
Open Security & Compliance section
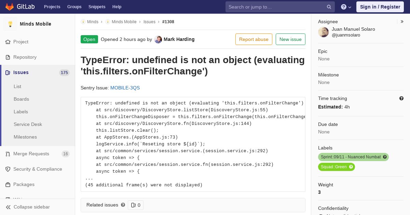pyautogui.click(x=38, y=169)
